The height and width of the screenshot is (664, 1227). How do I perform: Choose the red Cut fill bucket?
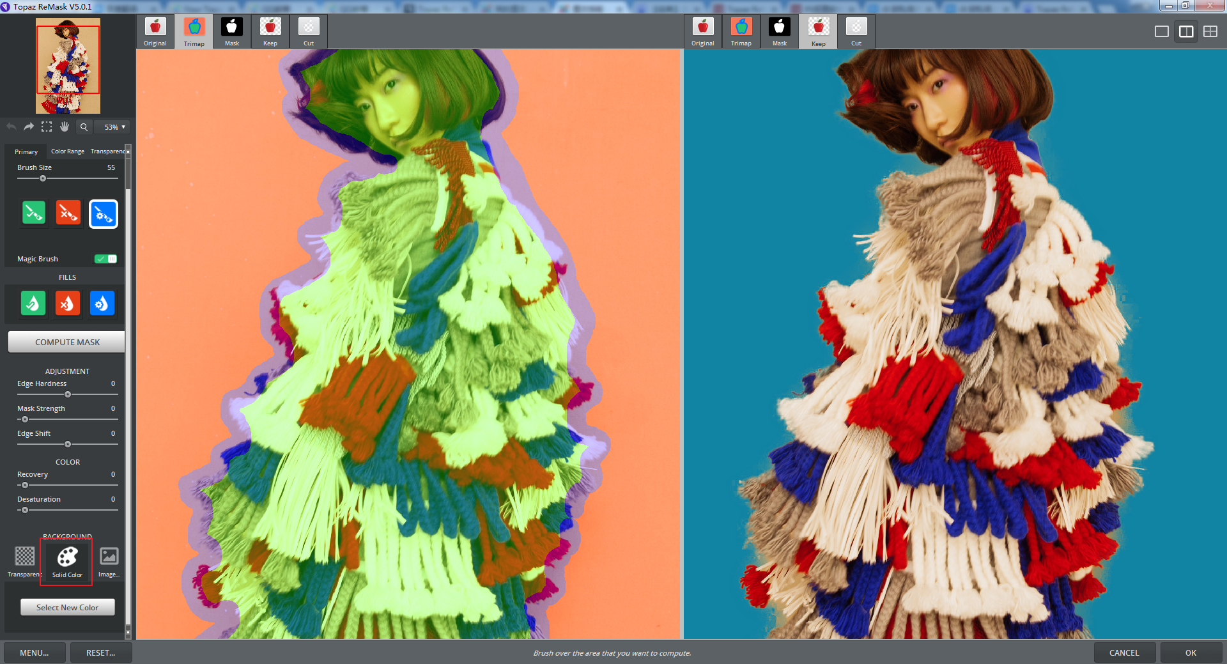point(68,303)
